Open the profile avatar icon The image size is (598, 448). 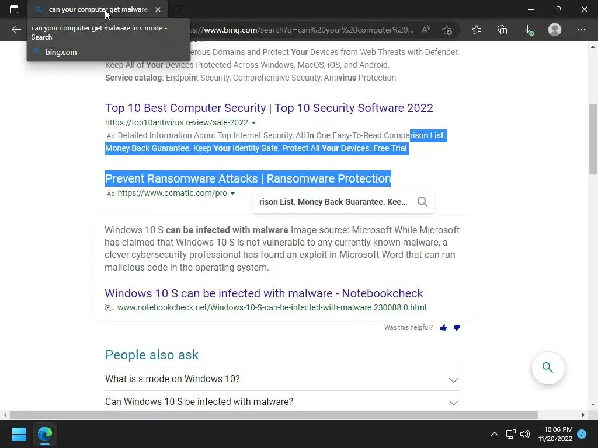pyautogui.click(x=555, y=30)
